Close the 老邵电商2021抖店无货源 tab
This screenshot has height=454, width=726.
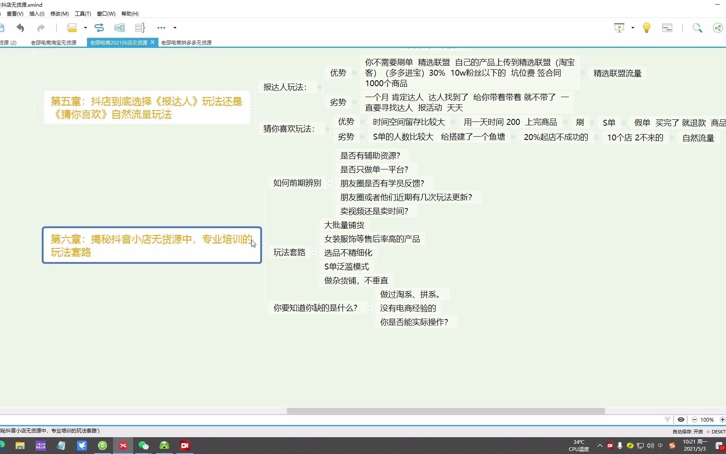[153, 42]
